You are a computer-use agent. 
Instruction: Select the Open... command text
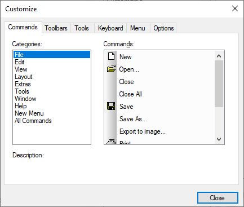pyautogui.click(x=129, y=69)
